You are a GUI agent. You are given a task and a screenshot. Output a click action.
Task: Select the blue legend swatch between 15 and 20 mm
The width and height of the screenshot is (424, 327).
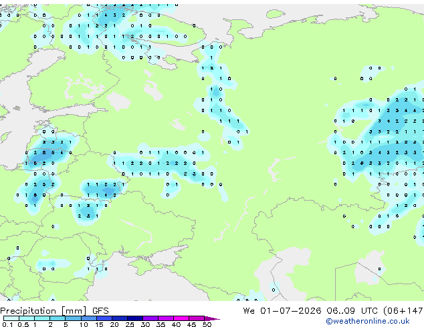coord(104,318)
